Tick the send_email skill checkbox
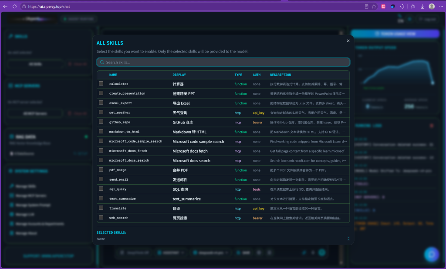Image resolution: width=446 pixels, height=269 pixels. tap(101, 179)
